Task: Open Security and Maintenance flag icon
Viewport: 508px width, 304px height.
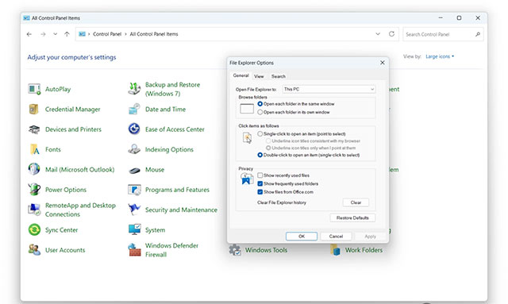Action: [134, 210]
